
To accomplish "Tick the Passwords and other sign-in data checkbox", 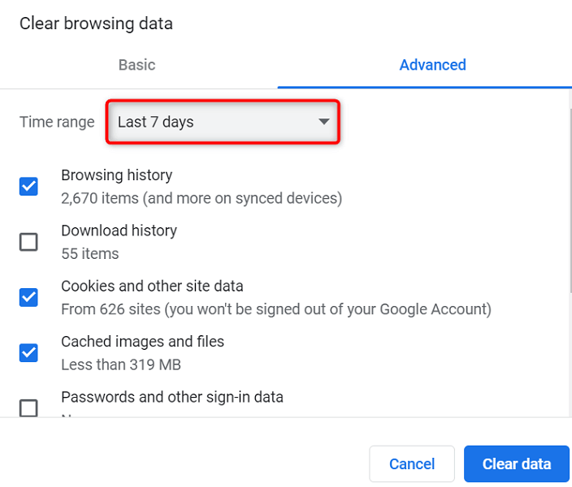I will [x=28, y=407].
